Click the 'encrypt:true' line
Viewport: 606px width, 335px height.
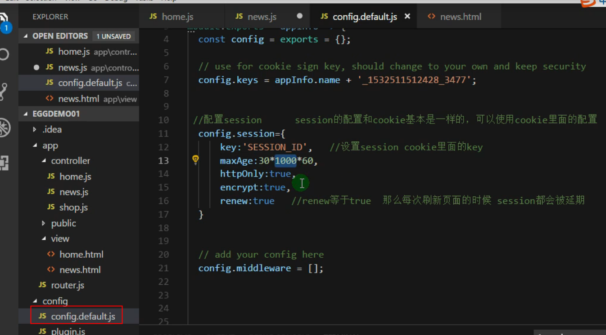tap(255, 187)
